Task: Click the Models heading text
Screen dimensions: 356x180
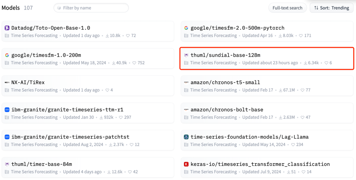Action: [11, 8]
